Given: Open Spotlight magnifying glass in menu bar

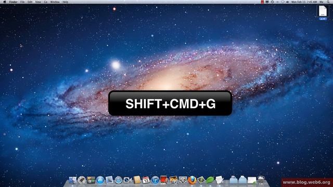Looking at the screenshot, I should pyautogui.click(x=328, y=2).
